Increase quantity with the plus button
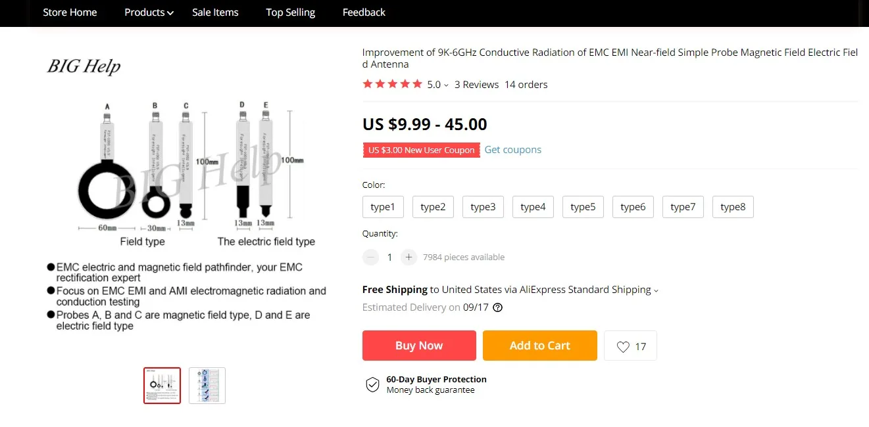 (409, 257)
